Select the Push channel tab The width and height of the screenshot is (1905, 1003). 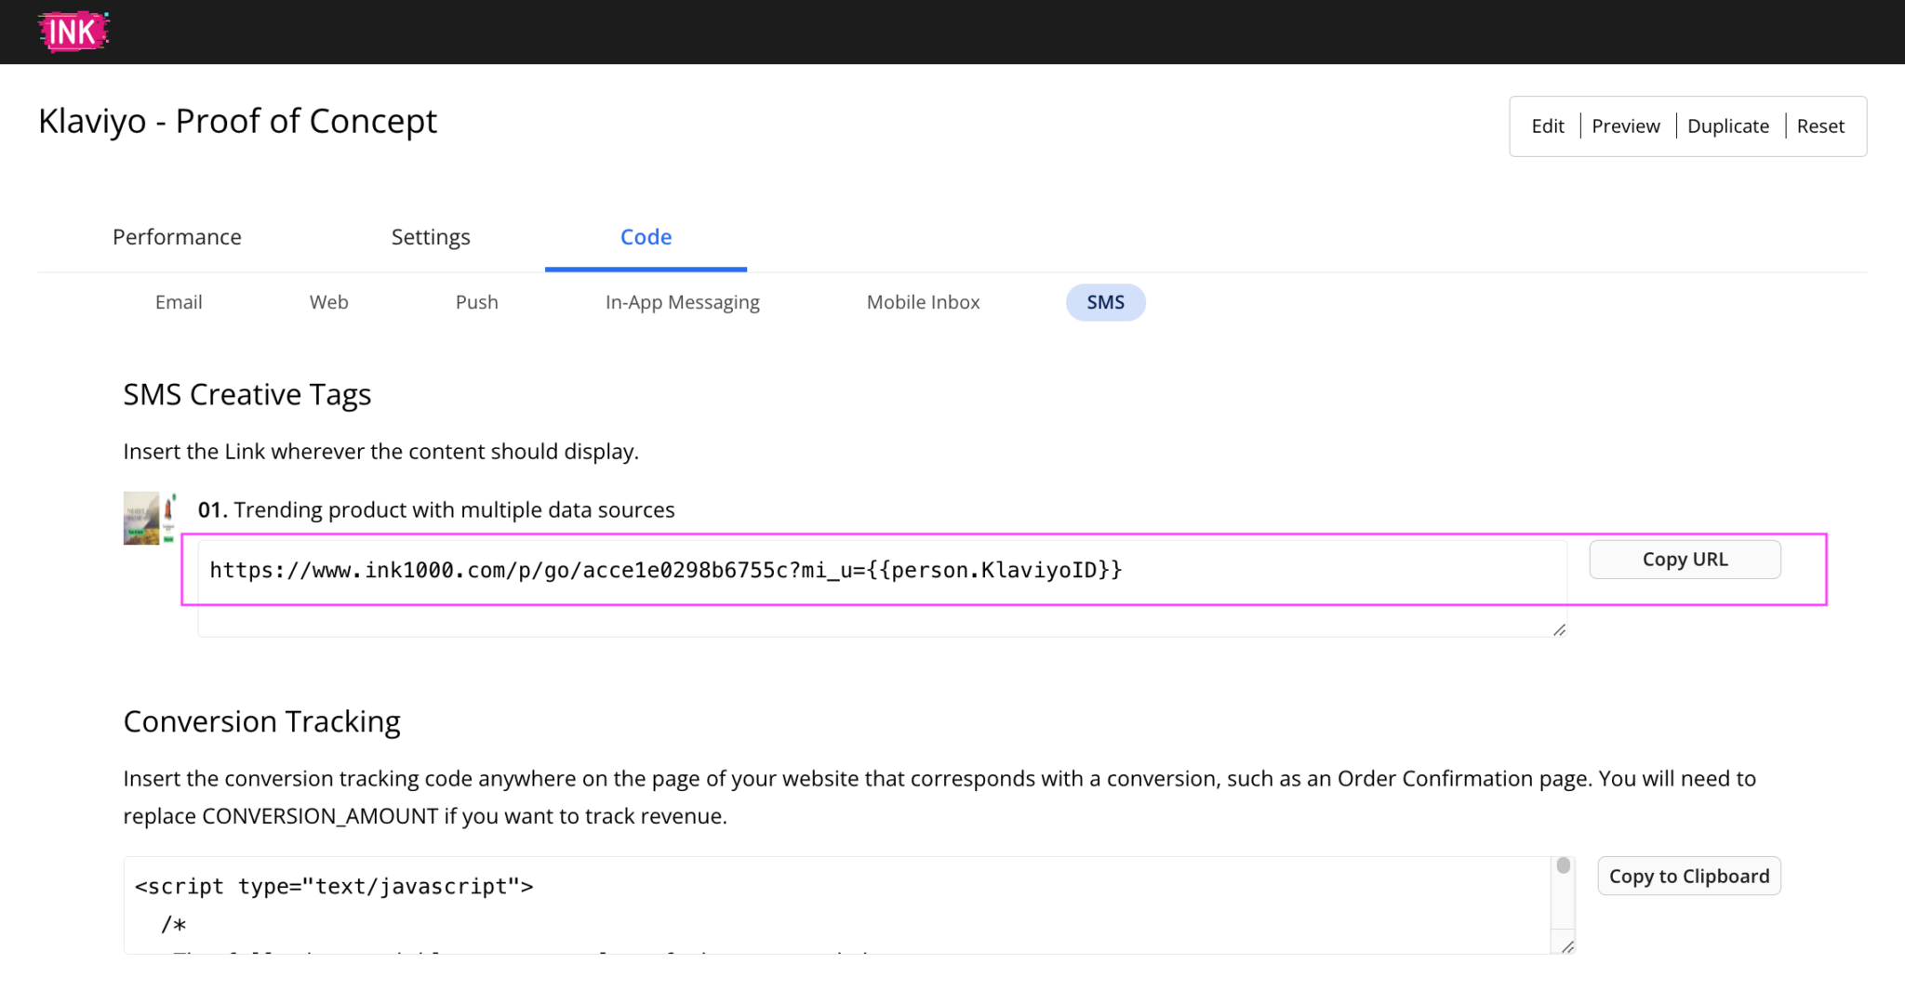pos(476,301)
